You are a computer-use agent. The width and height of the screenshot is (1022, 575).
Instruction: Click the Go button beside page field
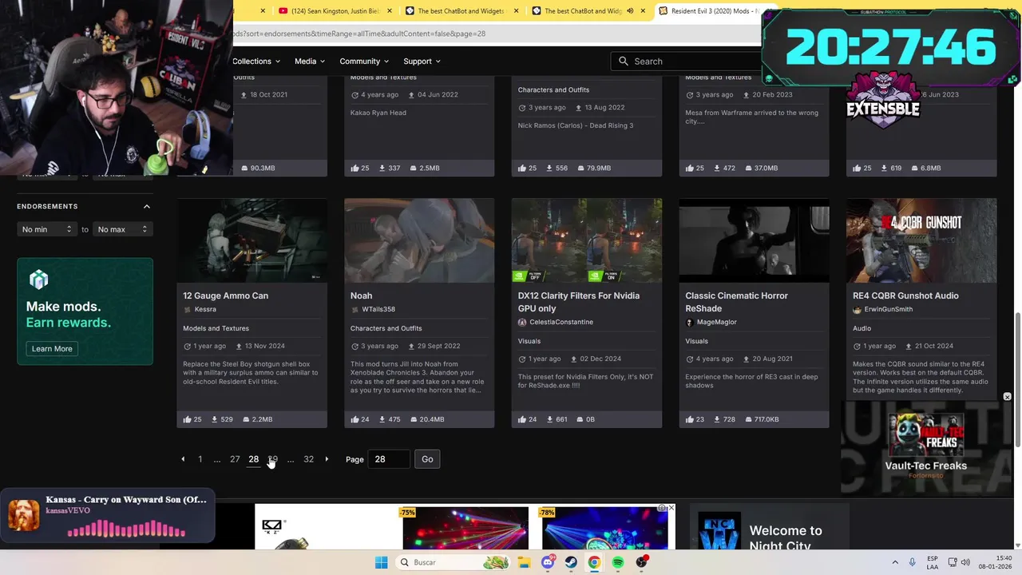(427, 459)
